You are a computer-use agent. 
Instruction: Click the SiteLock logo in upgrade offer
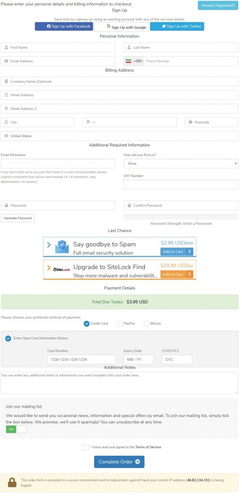pyautogui.click(x=61, y=269)
